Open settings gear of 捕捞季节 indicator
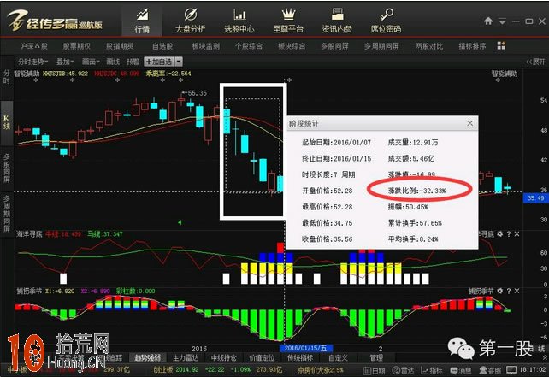This screenshot has width=549, height=377. [500, 291]
